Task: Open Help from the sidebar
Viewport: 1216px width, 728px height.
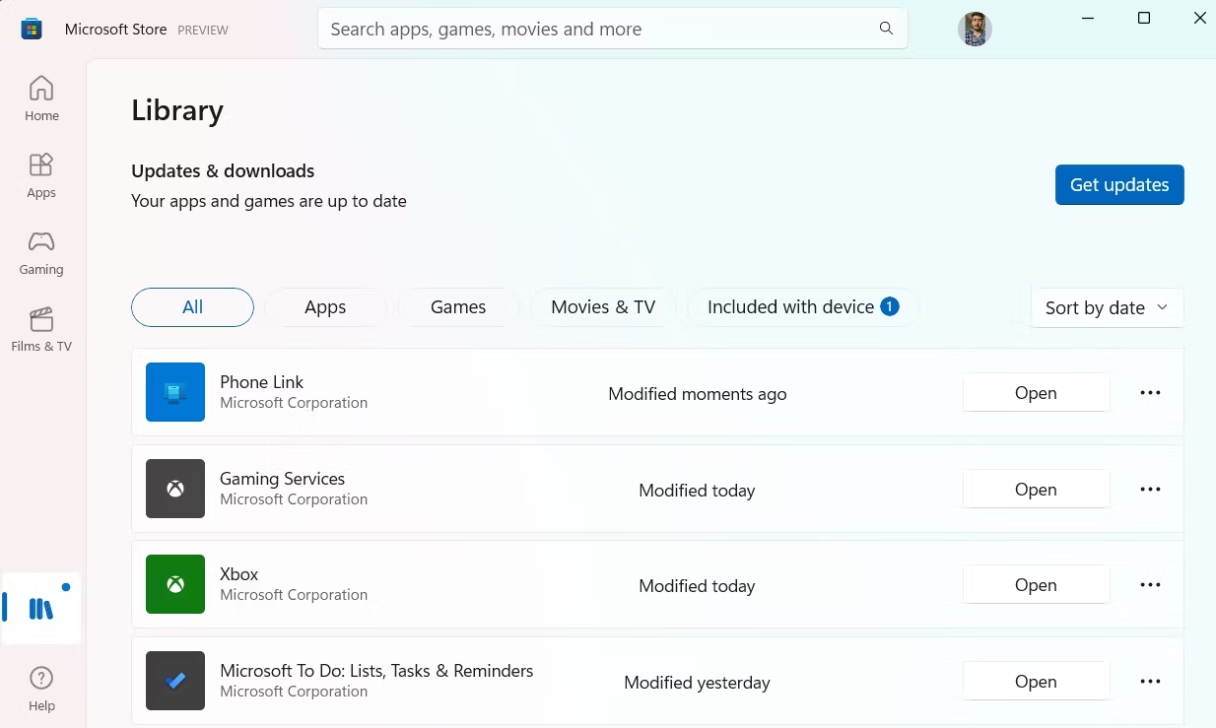Action: click(x=41, y=688)
